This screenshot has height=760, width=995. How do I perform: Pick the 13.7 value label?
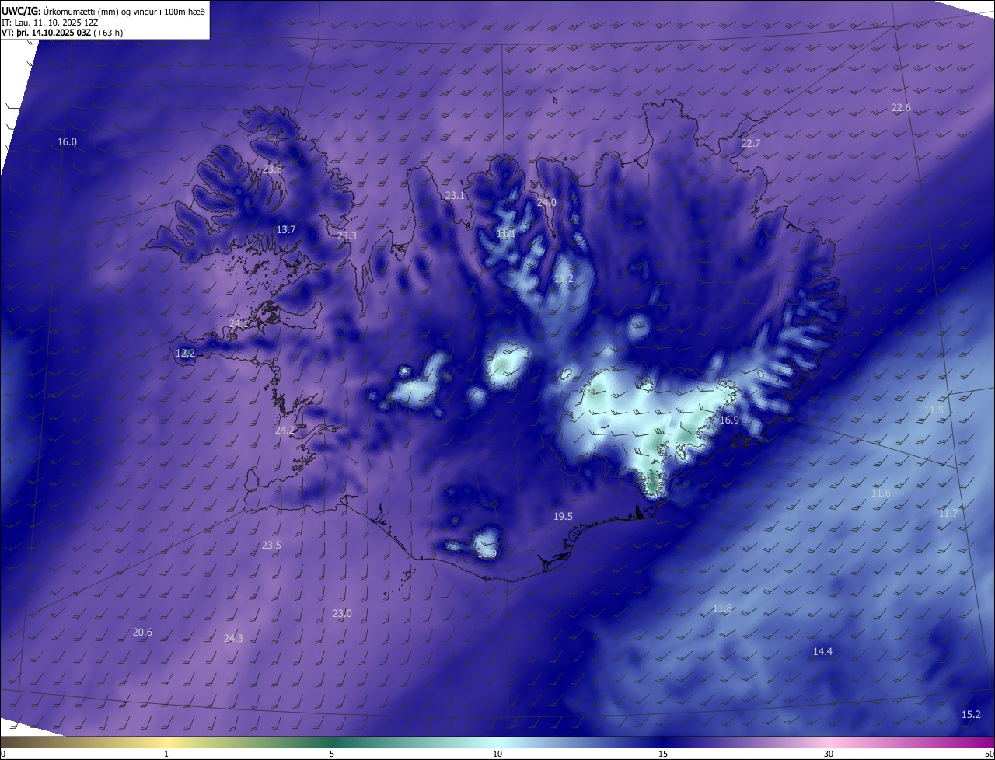pos(286,229)
